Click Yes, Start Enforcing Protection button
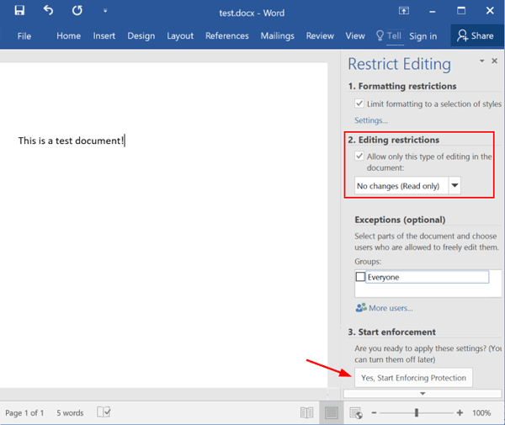This screenshot has height=425, width=505. (x=413, y=378)
